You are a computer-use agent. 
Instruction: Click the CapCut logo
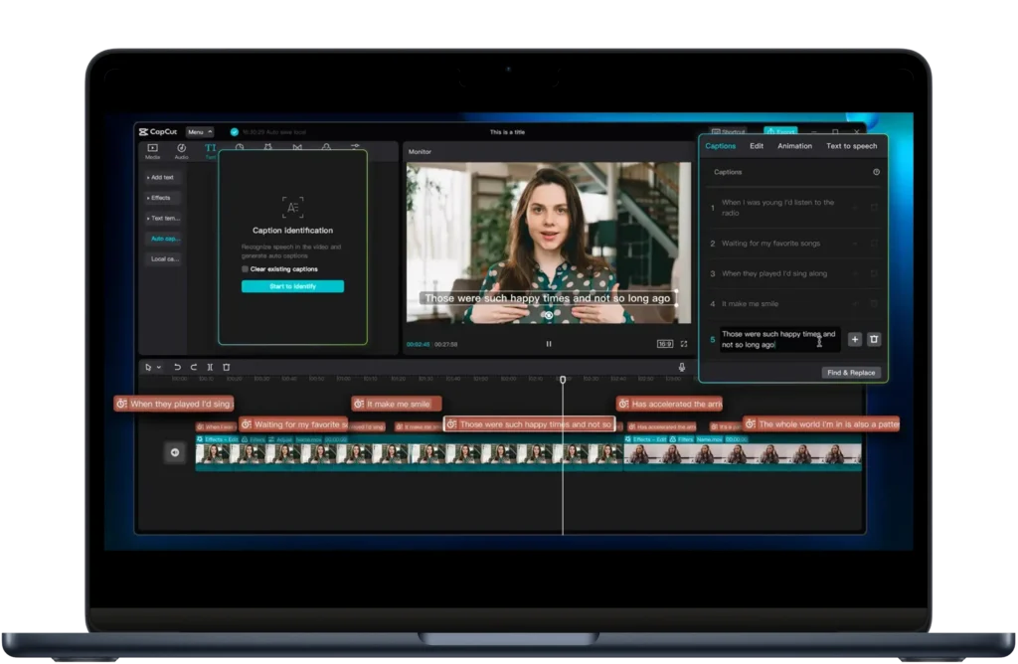click(158, 132)
